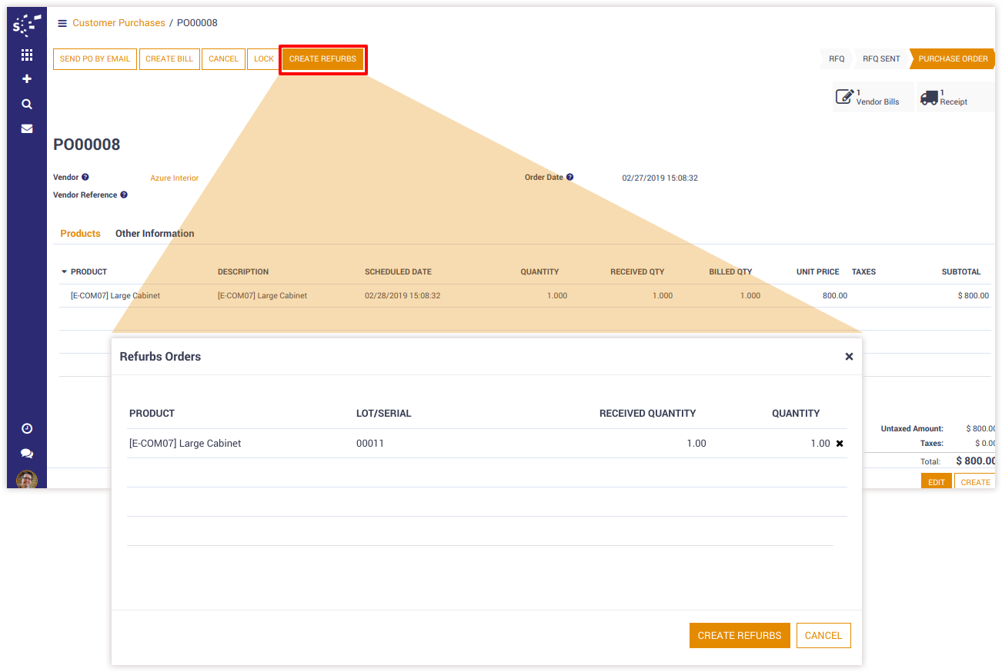
Task: Remove Large Cabinet refurb line
Action: tap(840, 444)
